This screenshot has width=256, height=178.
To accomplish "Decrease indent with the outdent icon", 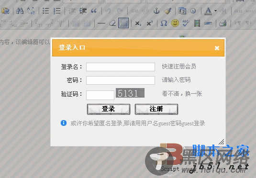I will (x=72, y=11).
